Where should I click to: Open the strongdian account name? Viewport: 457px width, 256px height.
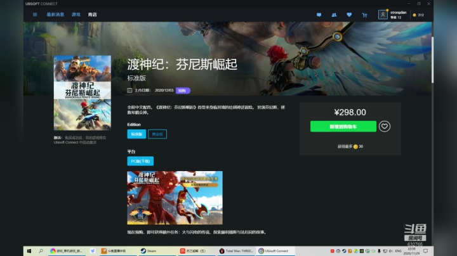click(x=398, y=13)
